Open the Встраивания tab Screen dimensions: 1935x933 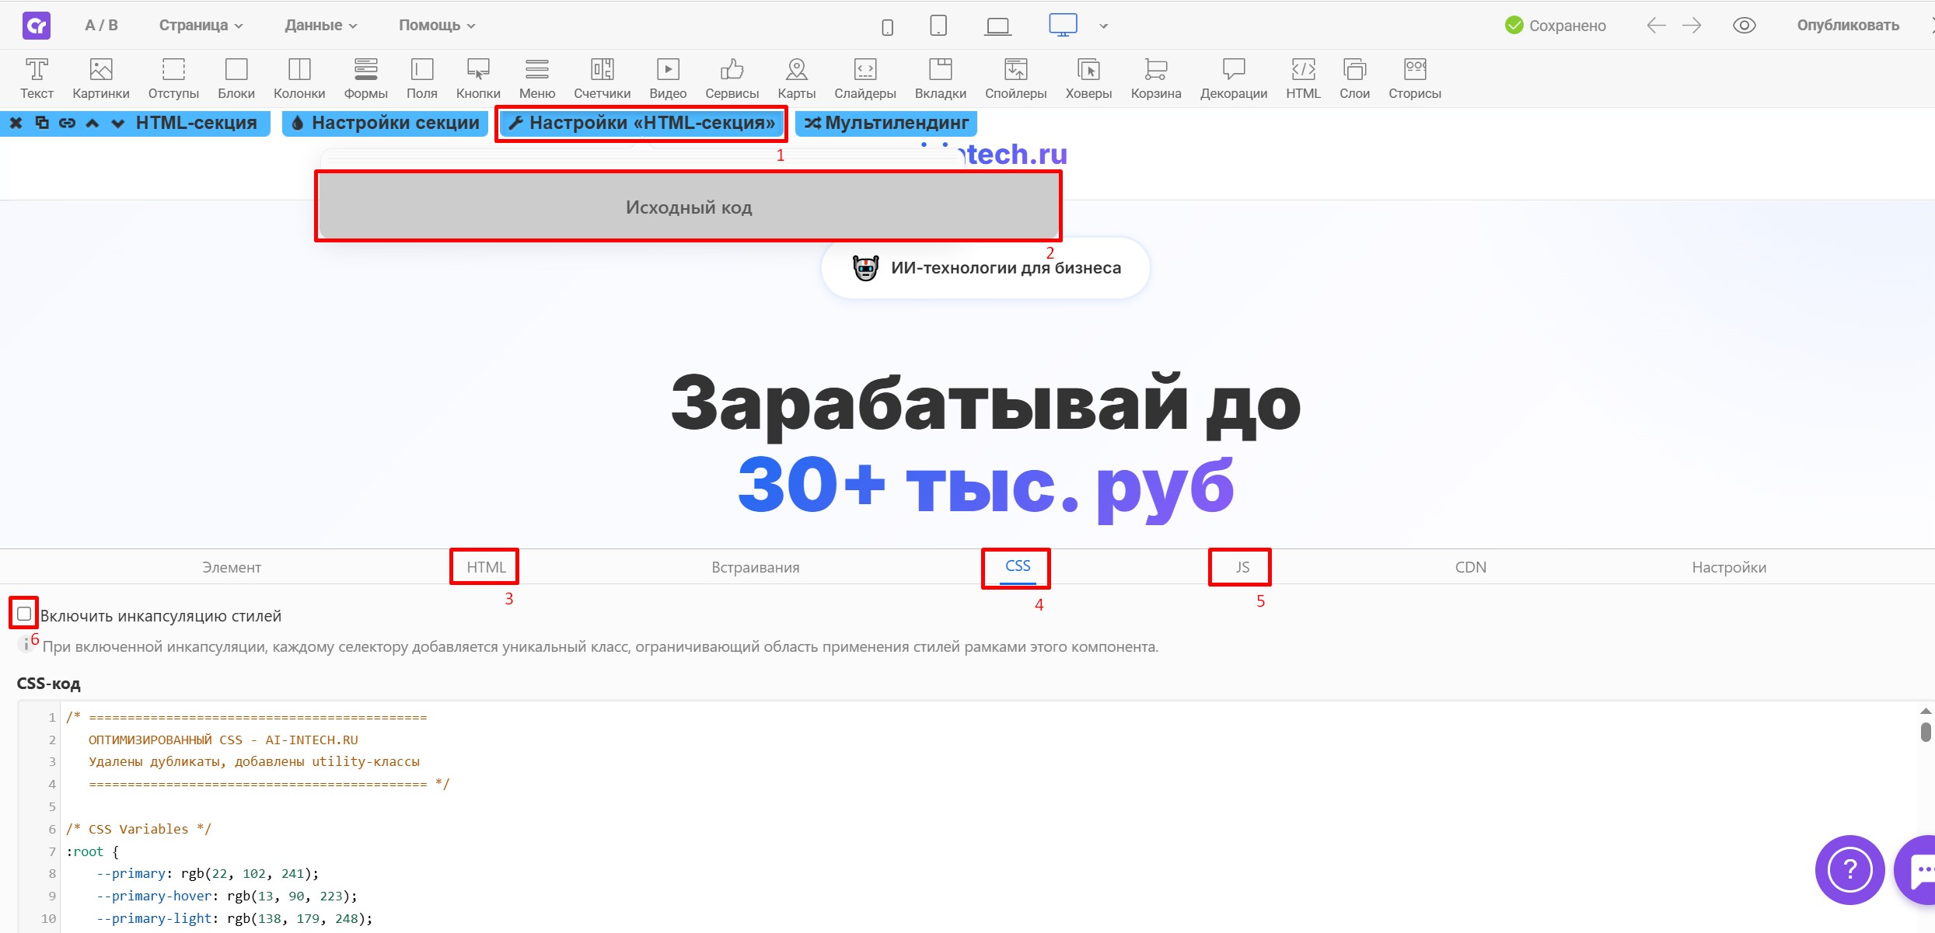click(x=755, y=567)
